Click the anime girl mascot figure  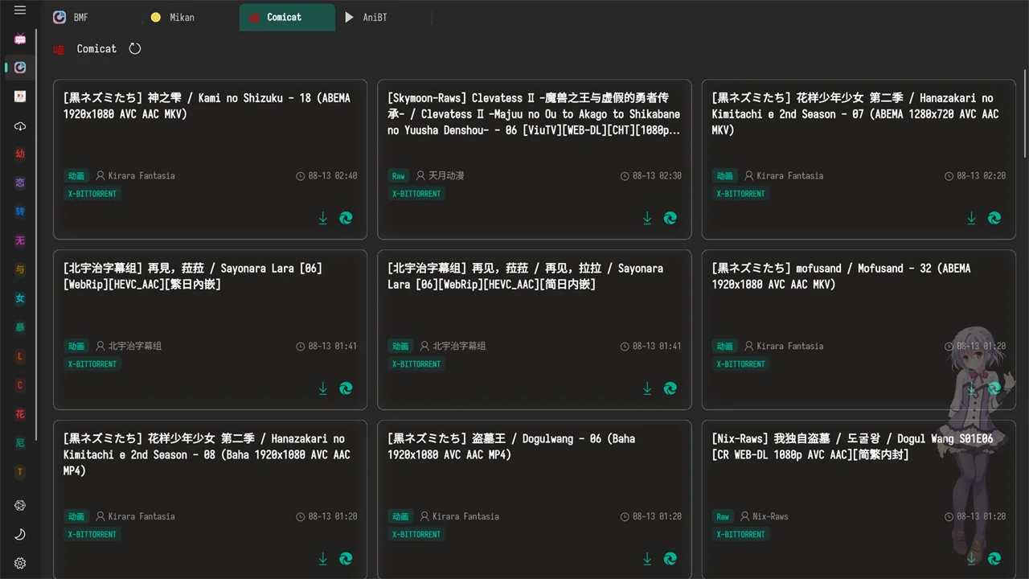974,442
